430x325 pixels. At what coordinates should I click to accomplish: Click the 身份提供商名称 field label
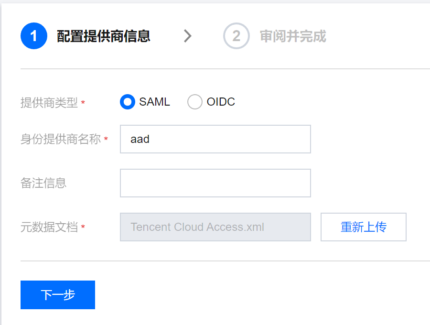[x=61, y=139]
